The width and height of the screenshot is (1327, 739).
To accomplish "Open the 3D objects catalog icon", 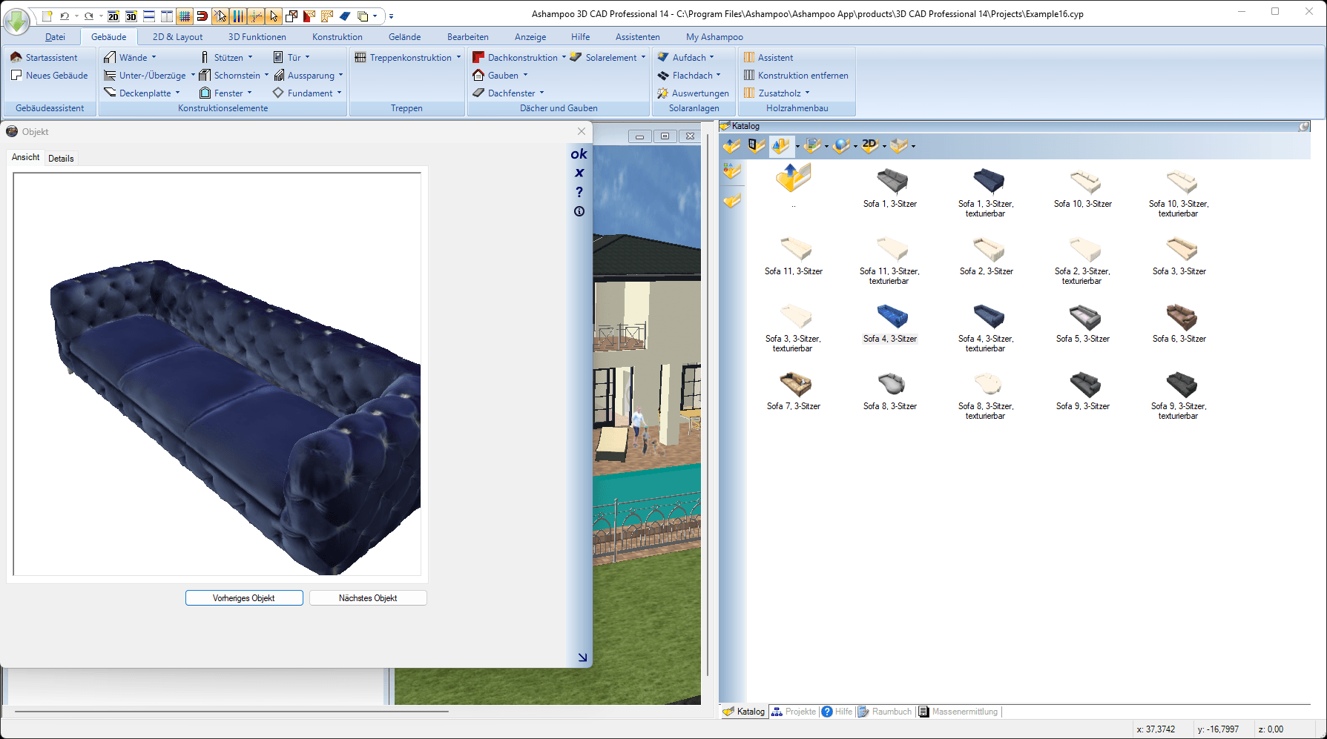I will pos(780,146).
